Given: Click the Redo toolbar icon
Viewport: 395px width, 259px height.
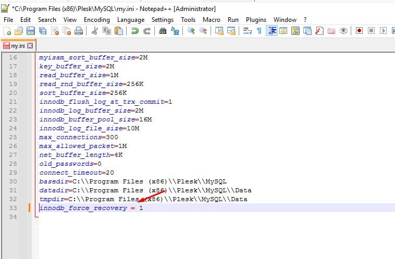Looking at the screenshot, I should 147,31.
